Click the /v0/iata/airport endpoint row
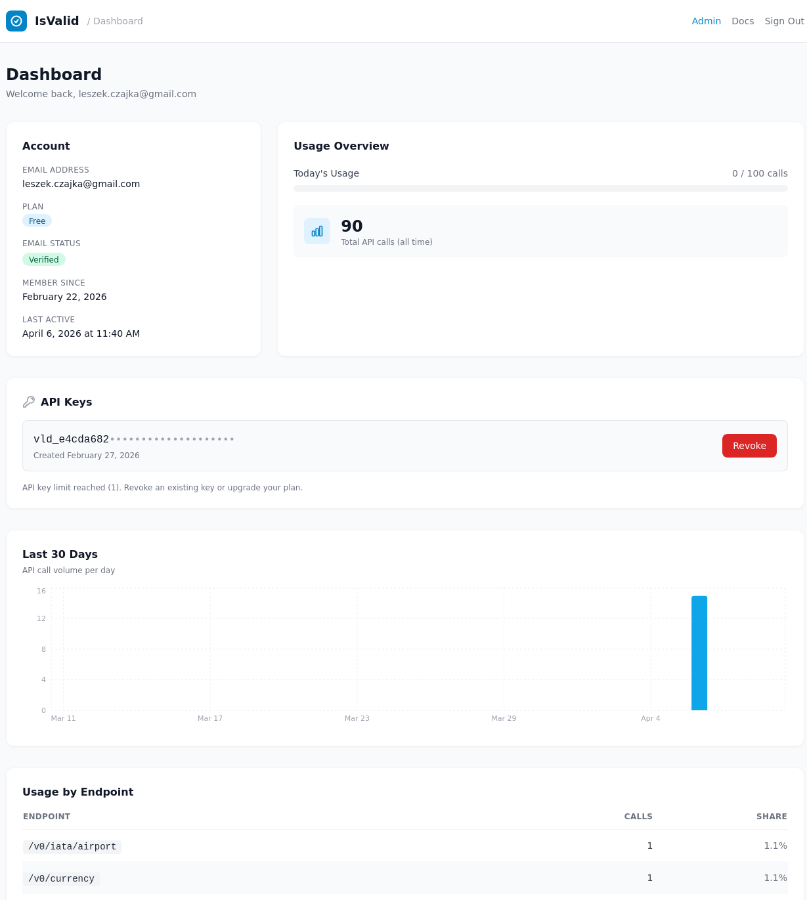 click(404, 846)
